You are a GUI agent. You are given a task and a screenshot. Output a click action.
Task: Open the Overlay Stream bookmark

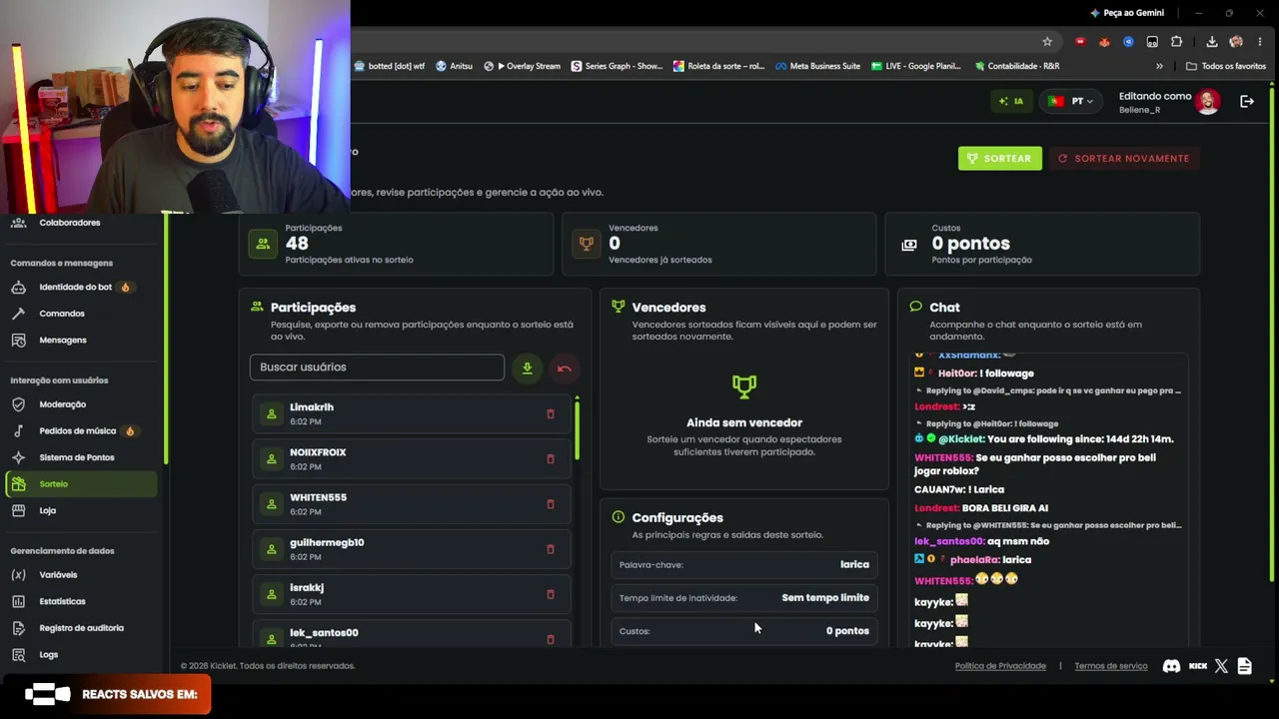(x=522, y=66)
